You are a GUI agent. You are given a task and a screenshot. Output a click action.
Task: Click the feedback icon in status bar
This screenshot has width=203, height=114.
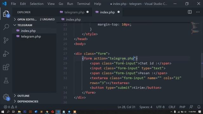[191, 107]
